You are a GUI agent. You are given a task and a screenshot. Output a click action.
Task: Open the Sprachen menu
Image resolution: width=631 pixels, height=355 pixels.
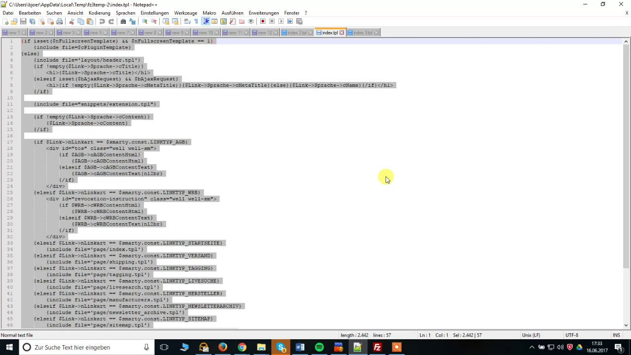pyautogui.click(x=125, y=13)
